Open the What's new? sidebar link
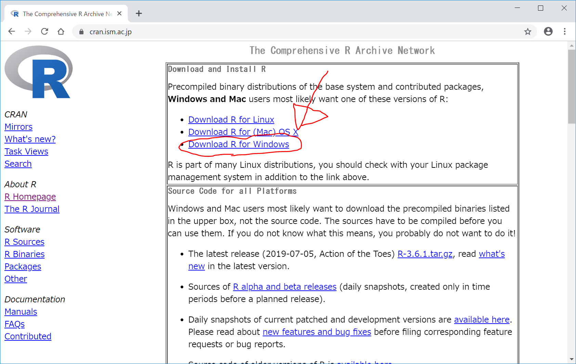The image size is (576, 364). pyautogui.click(x=30, y=139)
